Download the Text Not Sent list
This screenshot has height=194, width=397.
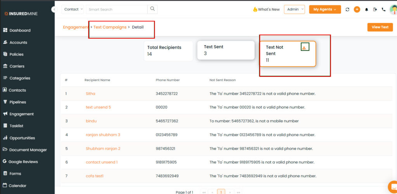point(304,48)
